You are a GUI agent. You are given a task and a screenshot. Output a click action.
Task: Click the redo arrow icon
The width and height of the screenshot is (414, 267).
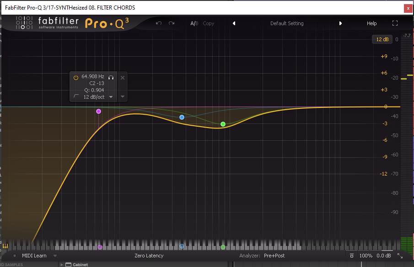coord(172,23)
